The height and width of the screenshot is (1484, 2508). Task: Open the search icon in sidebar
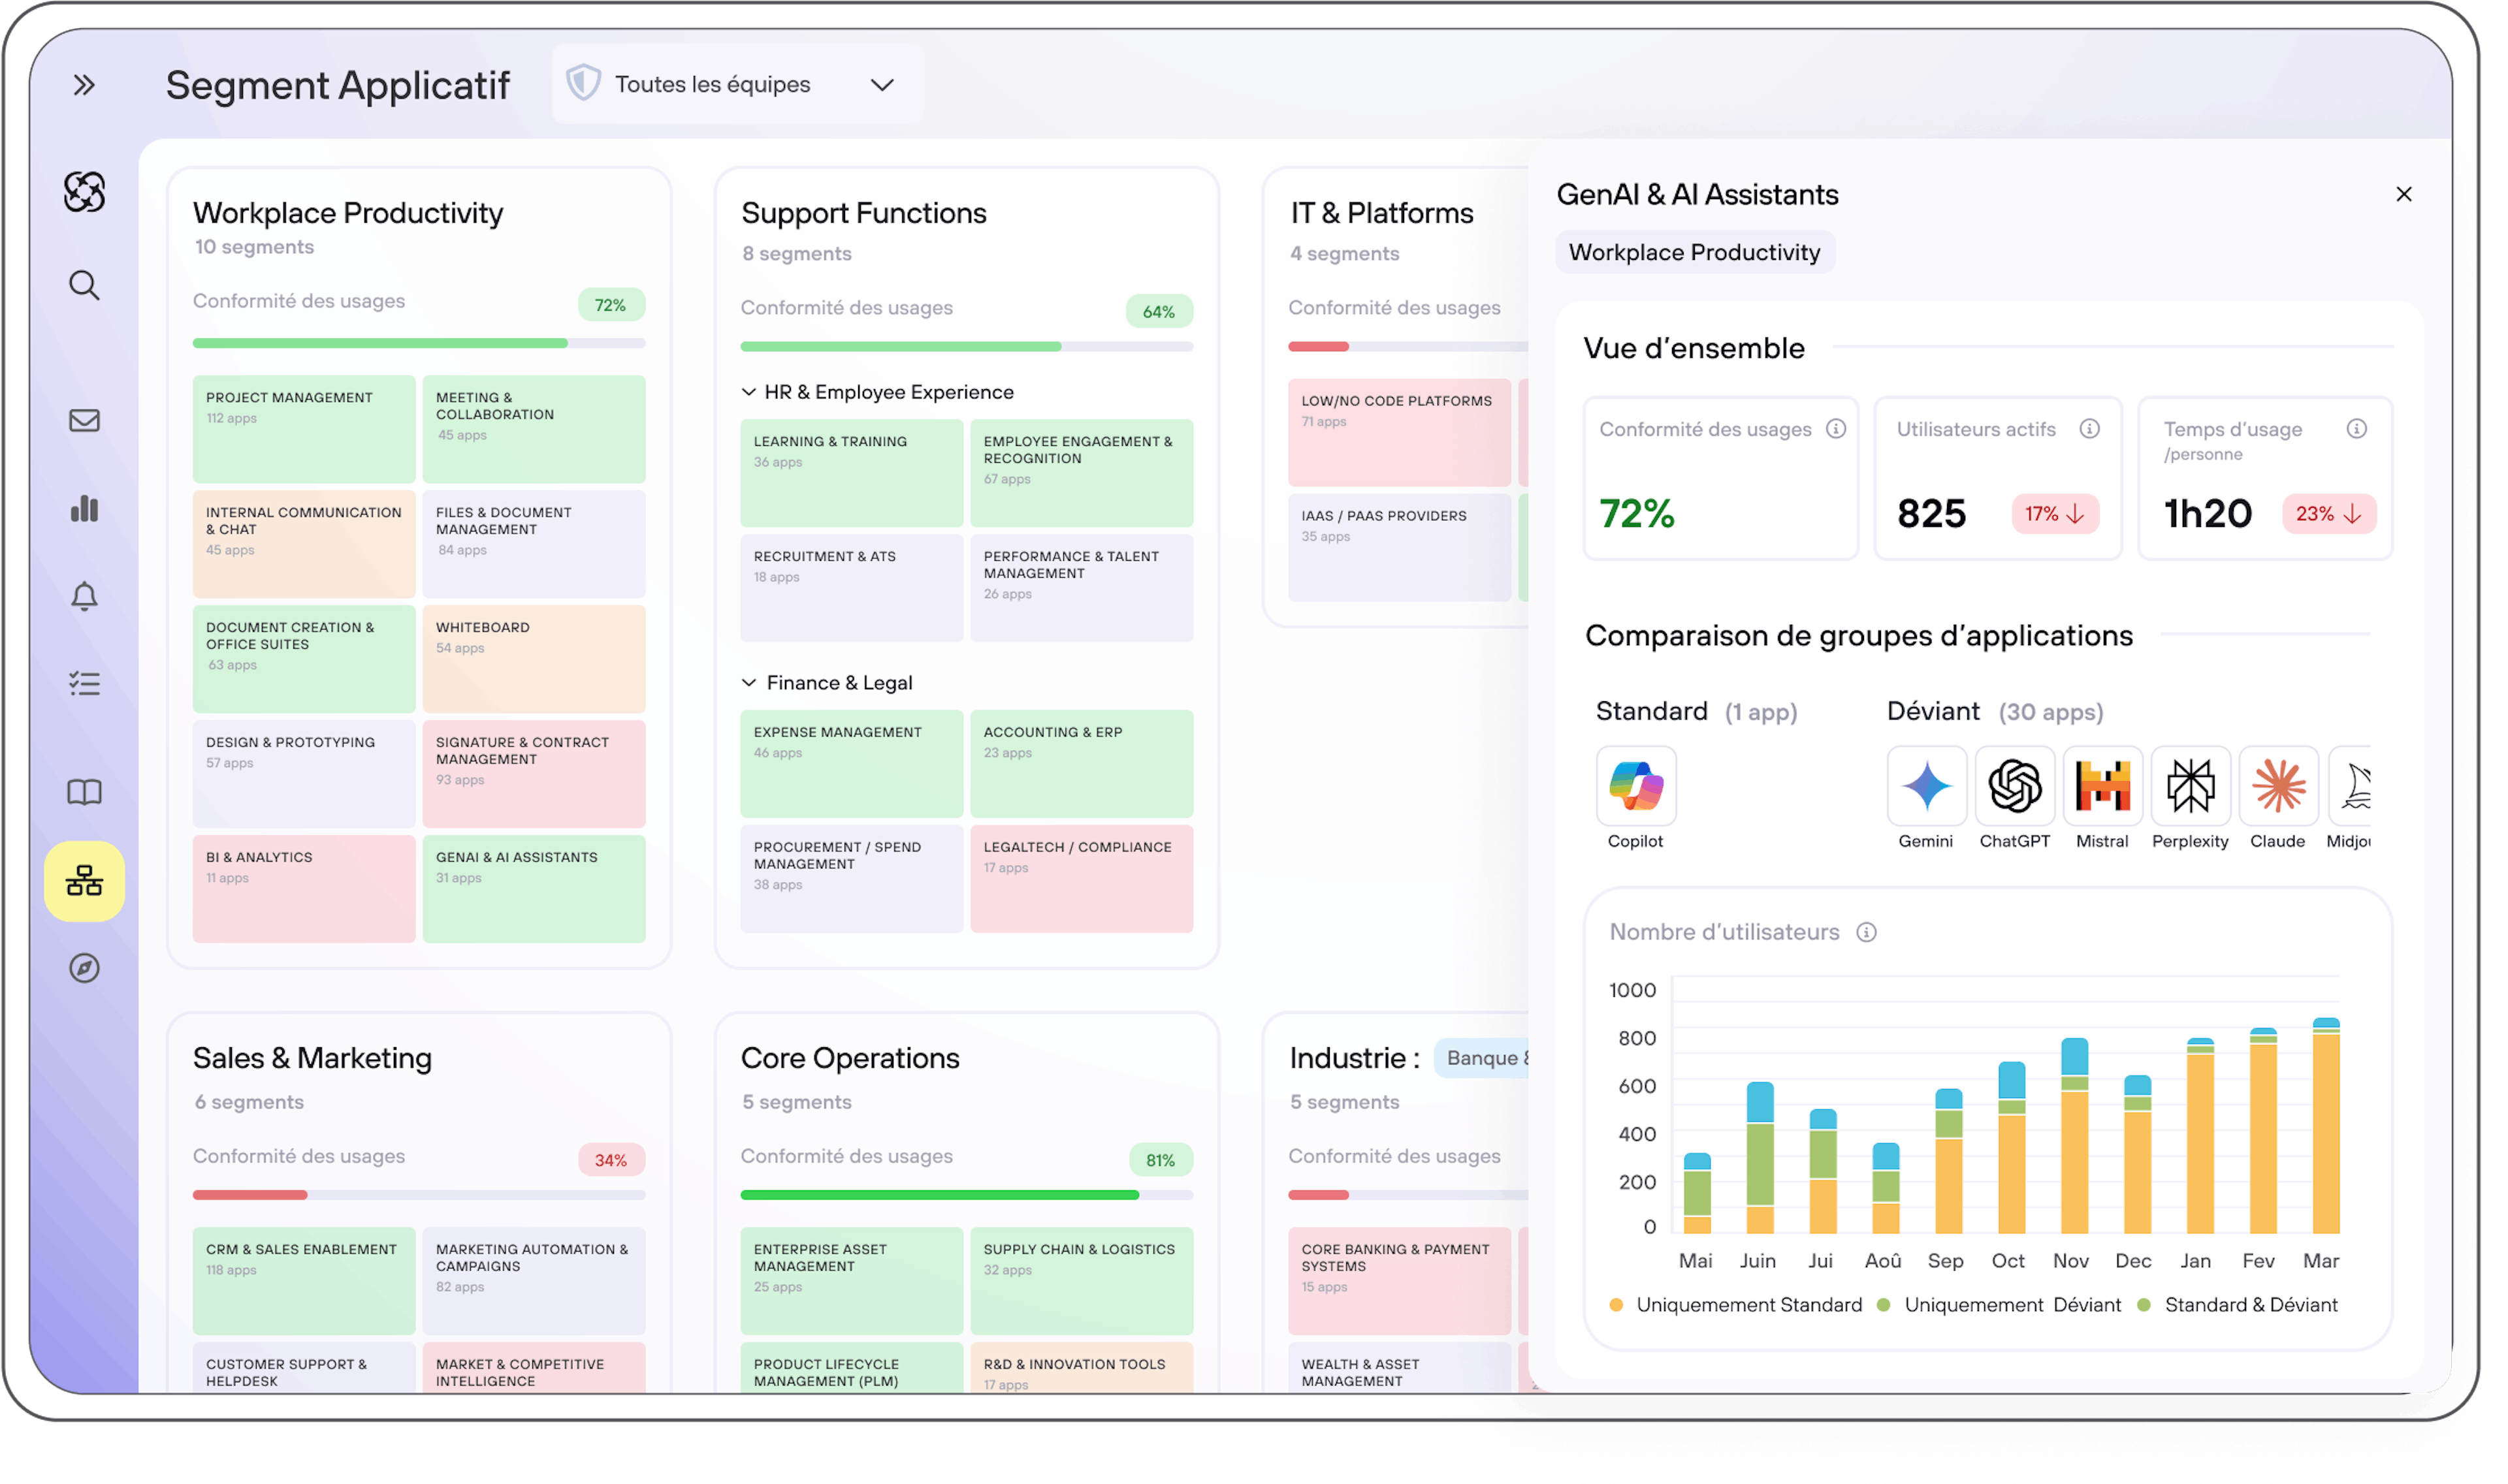84,285
